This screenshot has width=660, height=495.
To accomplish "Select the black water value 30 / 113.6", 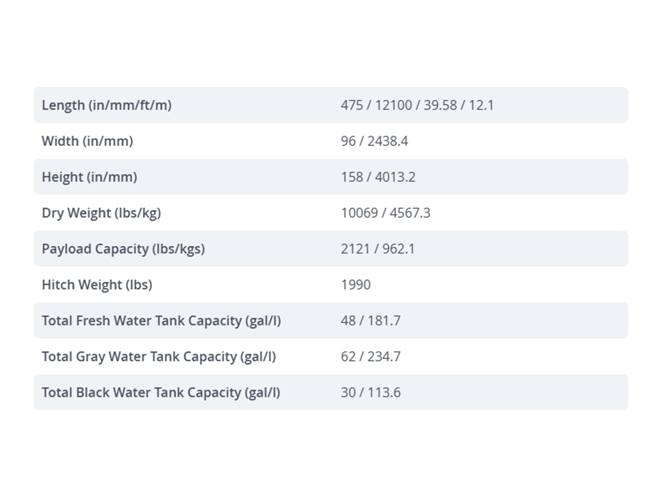I will 371,392.
